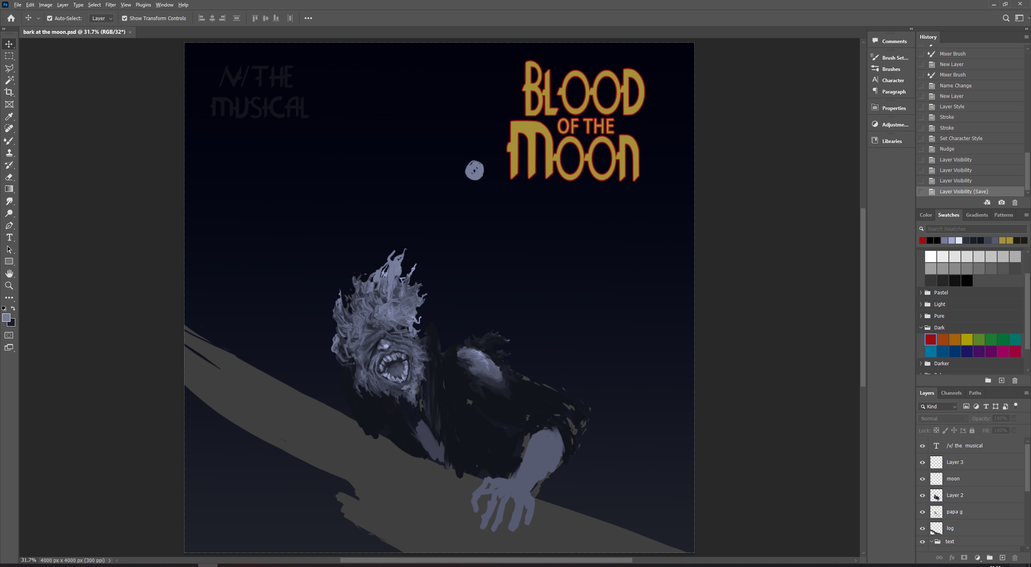The height and width of the screenshot is (567, 1031).
Task: Select the Rectangle shape tool
Action: click(9, 261)
